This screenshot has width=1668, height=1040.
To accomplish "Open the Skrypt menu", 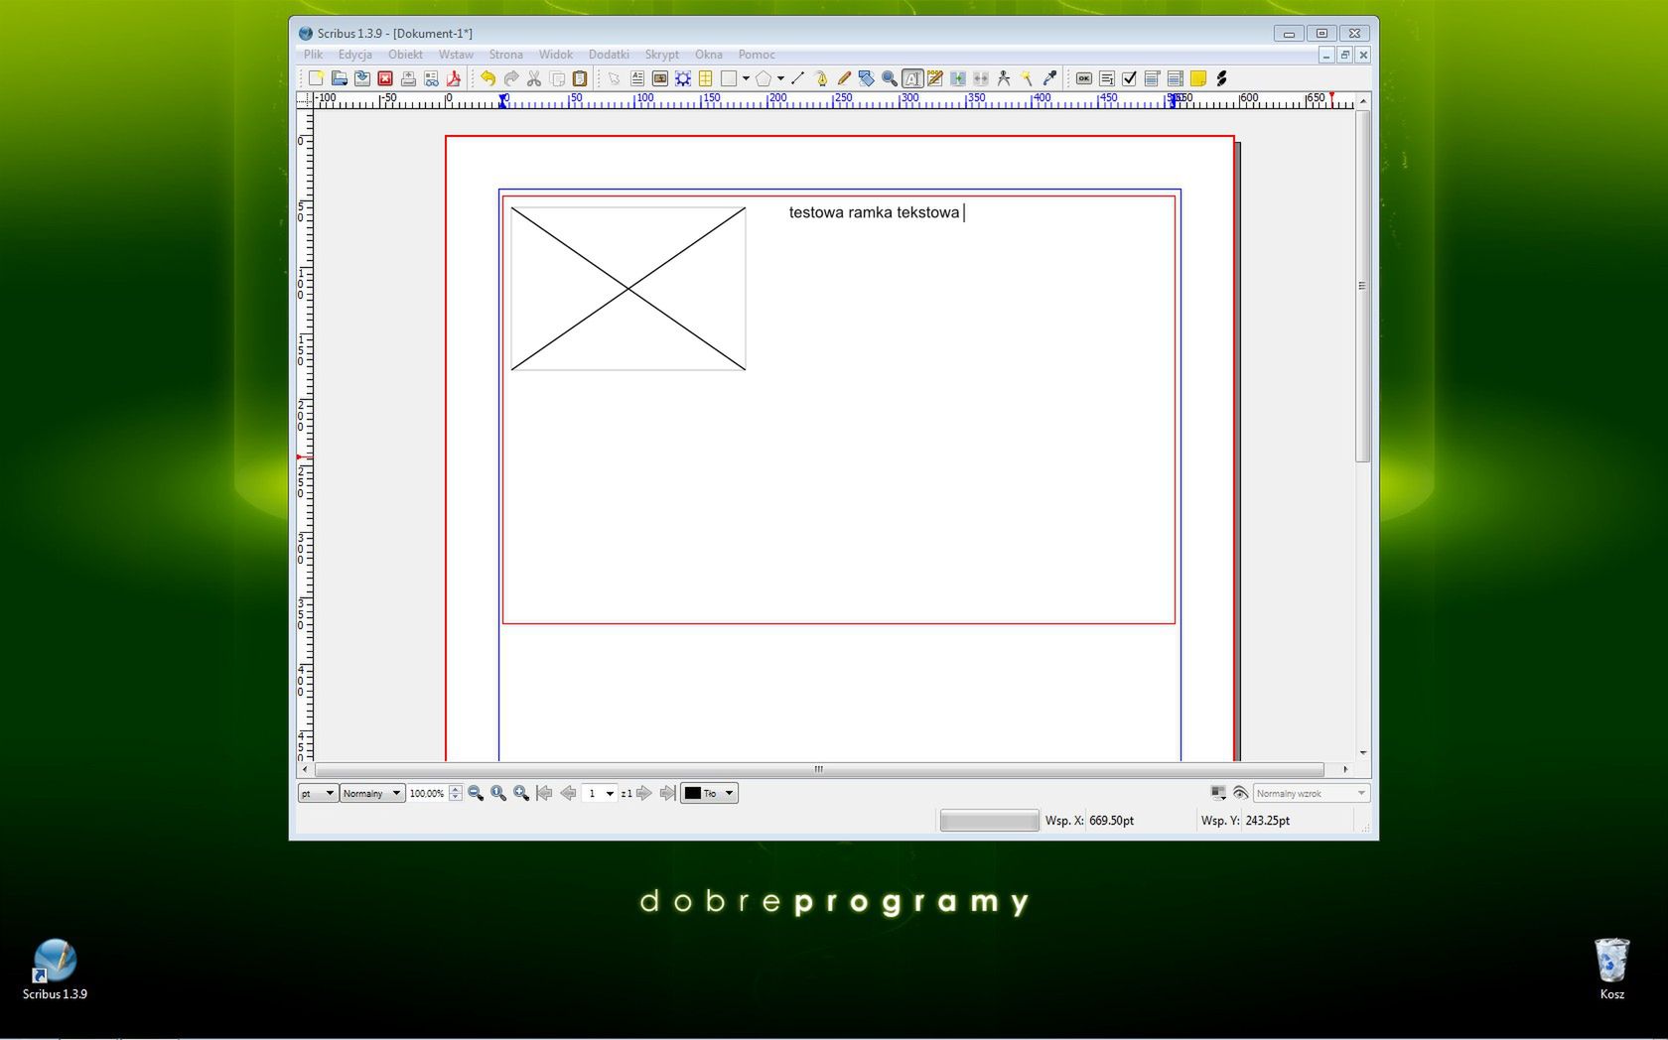I will [x=662, y=55].
